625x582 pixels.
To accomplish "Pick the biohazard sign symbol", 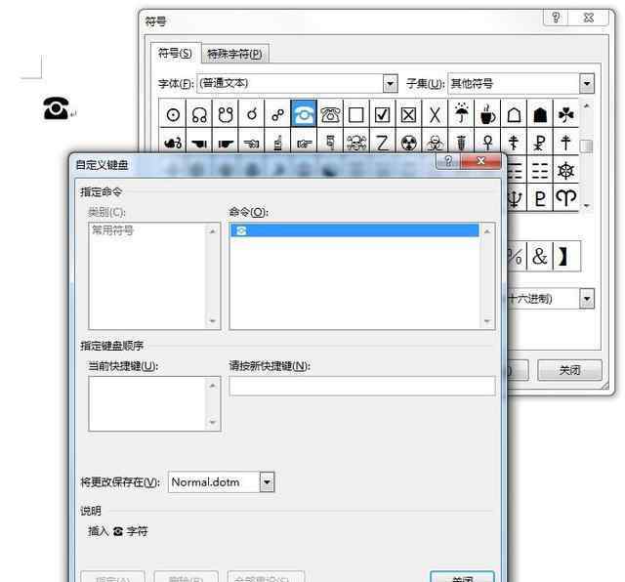I will click(x=436, y=144).
